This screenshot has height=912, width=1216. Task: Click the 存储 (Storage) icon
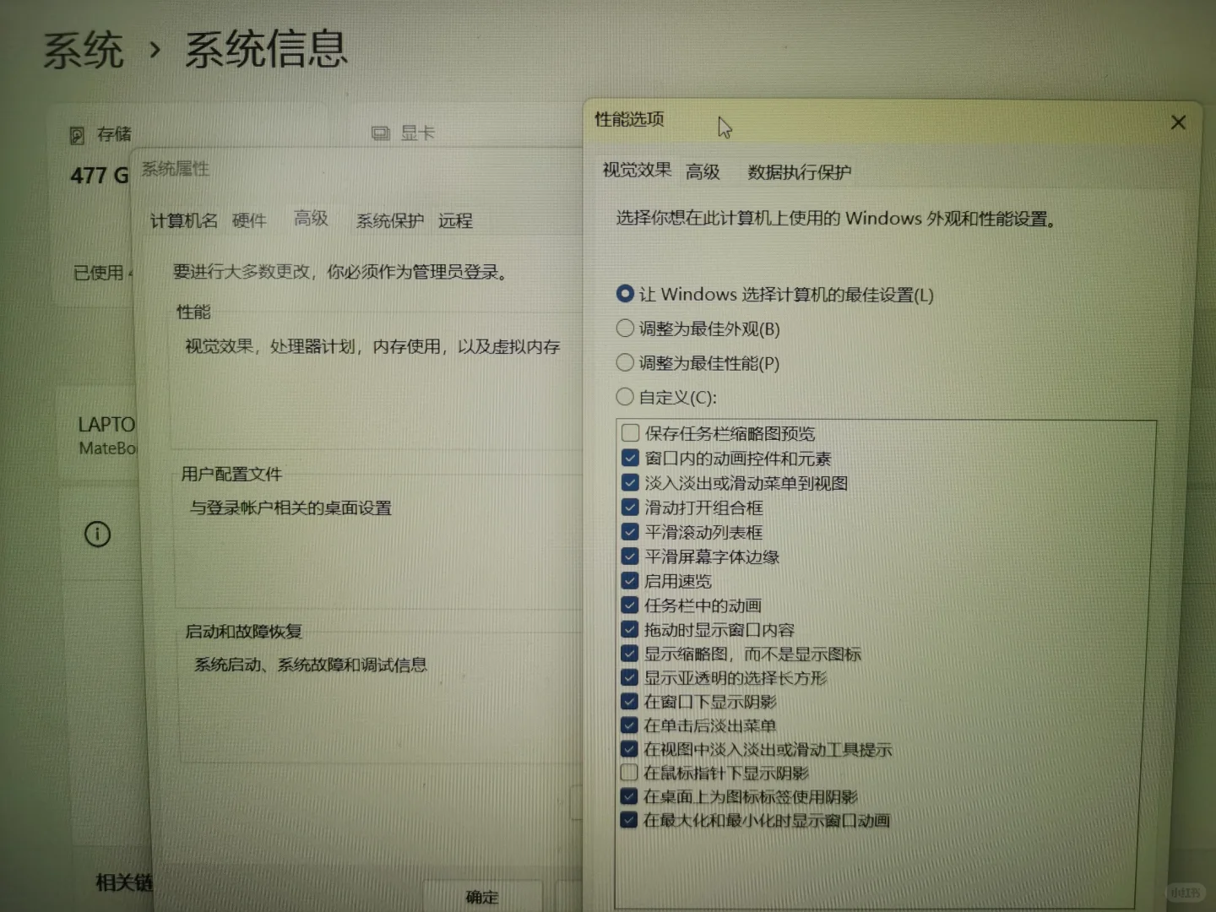pos(78,133)
